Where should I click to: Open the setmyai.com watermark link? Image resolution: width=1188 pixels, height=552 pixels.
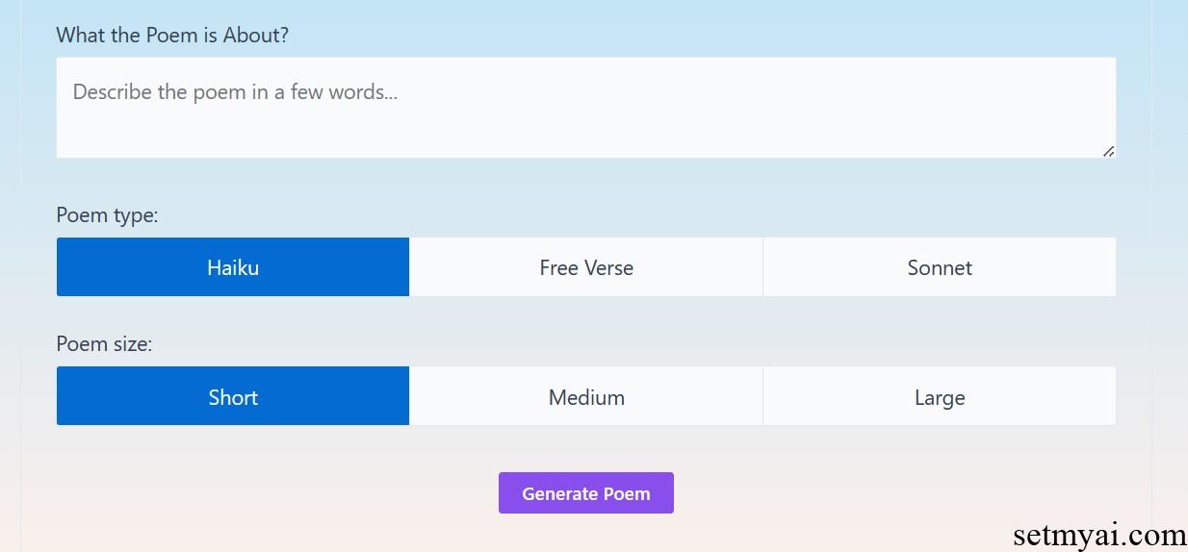(x=1099, y=536)
